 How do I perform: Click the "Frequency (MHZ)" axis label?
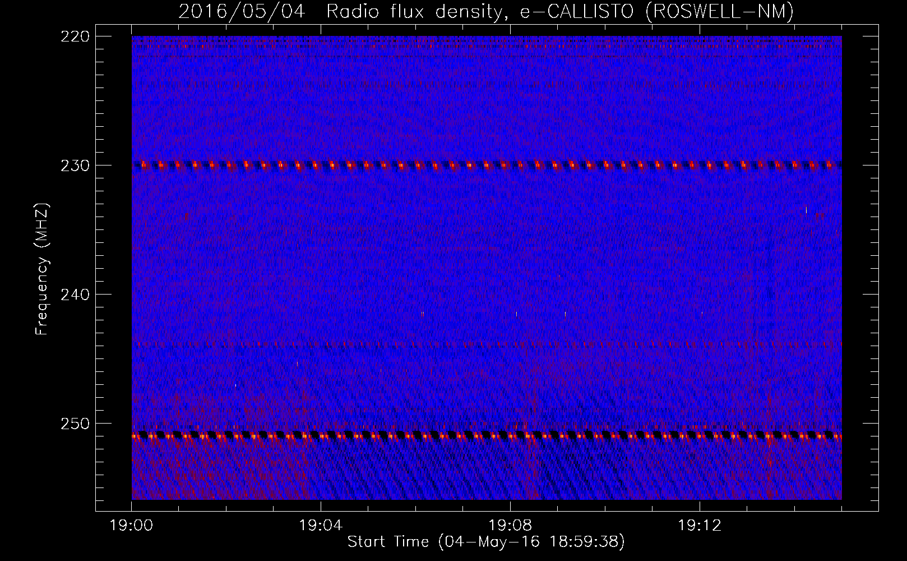click(x=42, y=269)
